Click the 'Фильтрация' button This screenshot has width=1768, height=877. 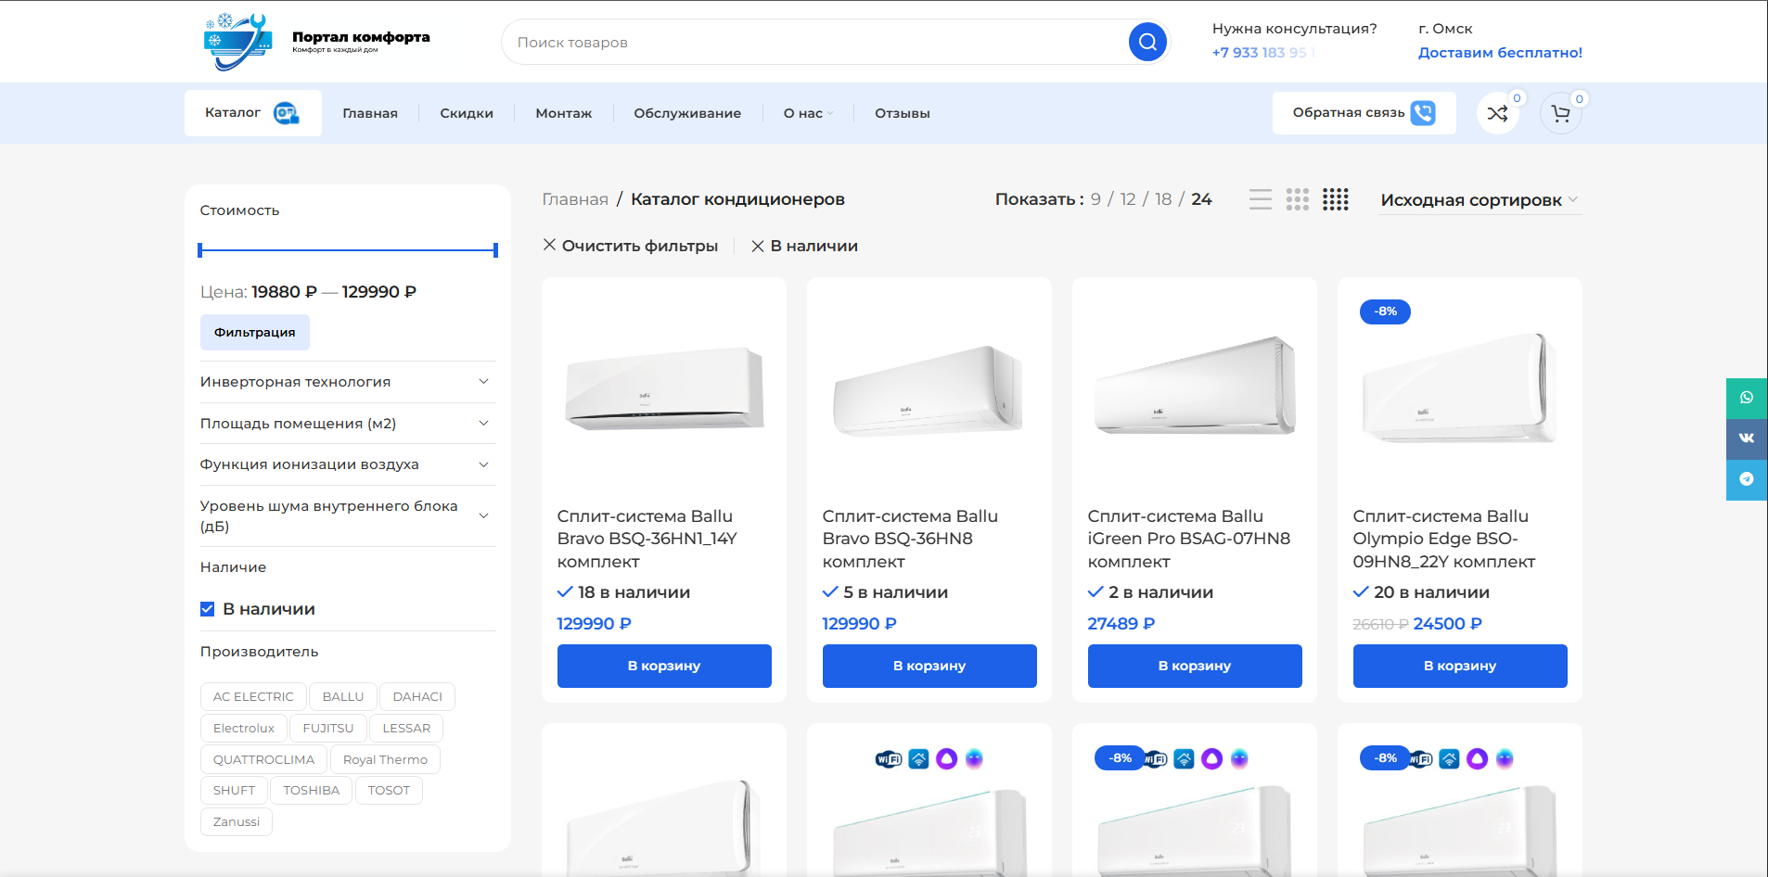pyautogui.click(x=255, y=333)
